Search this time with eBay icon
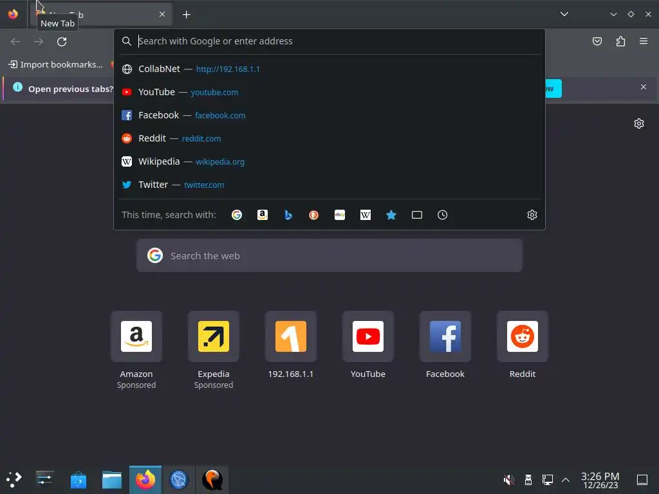The image size is (659, 494). click(340, 215)
